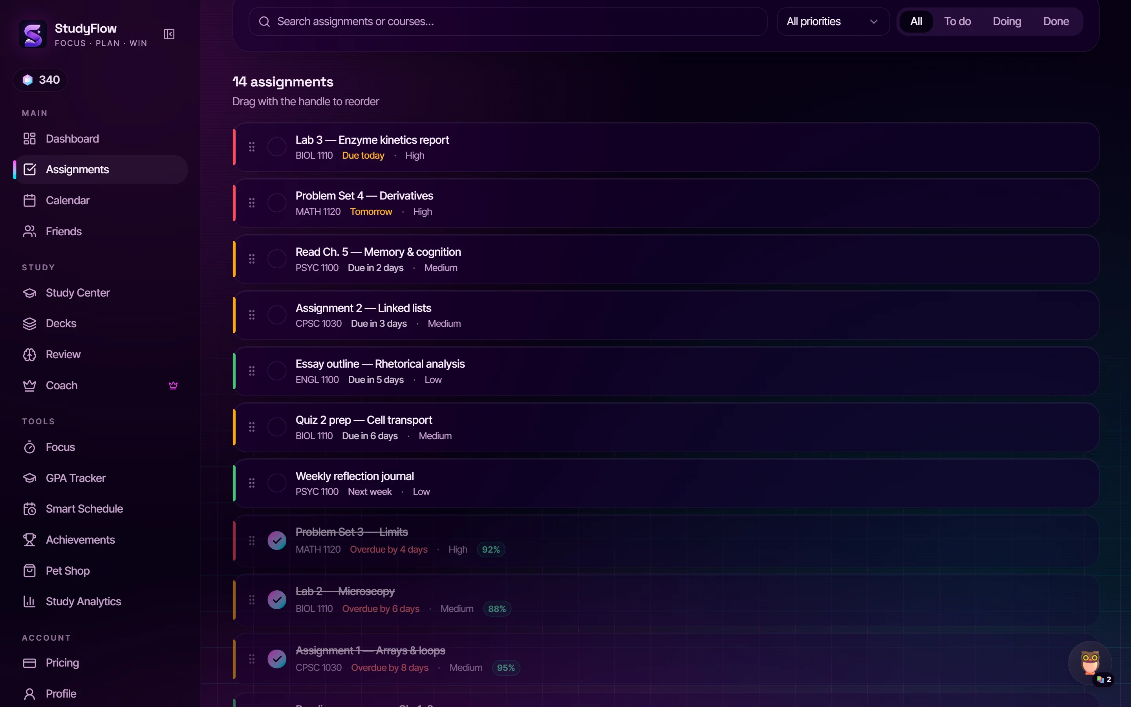Image resolution: width=1131 pixels, height=707 pixels.
Task: Select the All status filter tab
Action: 916,22
